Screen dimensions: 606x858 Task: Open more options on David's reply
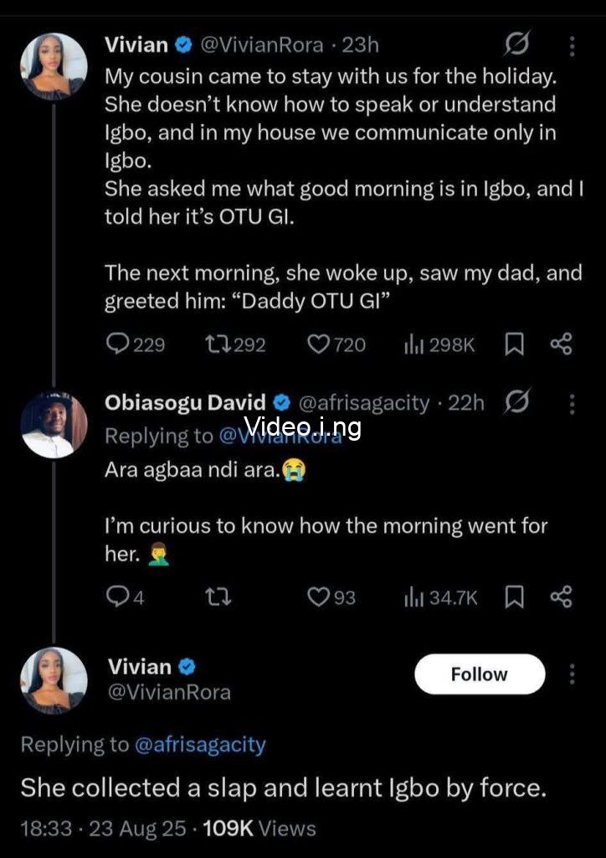coord(572,405)
